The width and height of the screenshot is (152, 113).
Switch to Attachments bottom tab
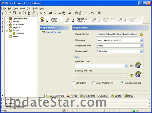pyautogui.click(x=88, y=96)
